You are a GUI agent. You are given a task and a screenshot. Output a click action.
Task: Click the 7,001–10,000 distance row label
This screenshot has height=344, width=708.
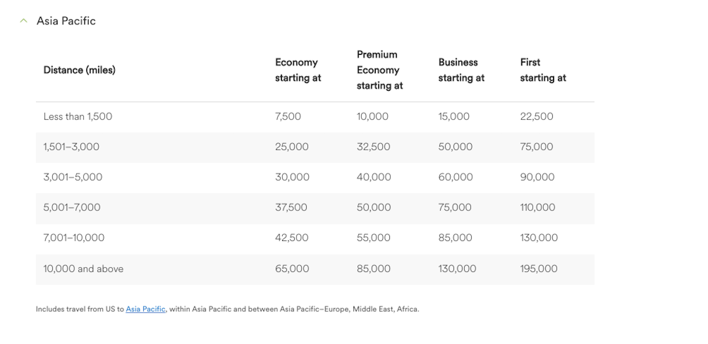[74, 238]
